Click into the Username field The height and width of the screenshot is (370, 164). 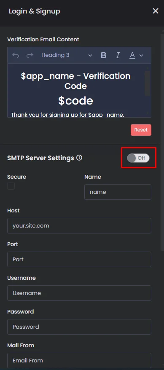[x=79, y=293]
